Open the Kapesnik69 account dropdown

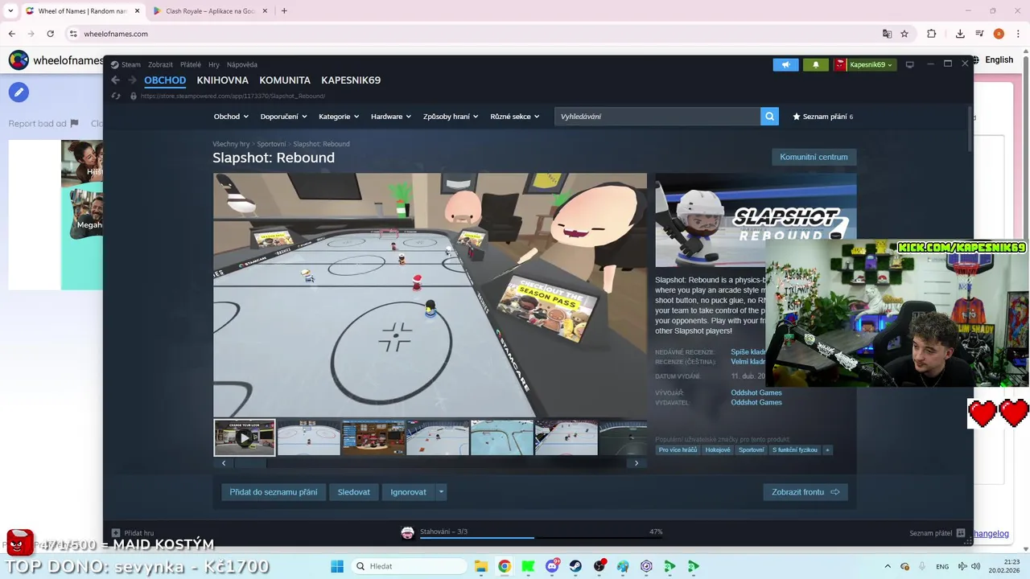pyautogui.click(x=865, y=64)
